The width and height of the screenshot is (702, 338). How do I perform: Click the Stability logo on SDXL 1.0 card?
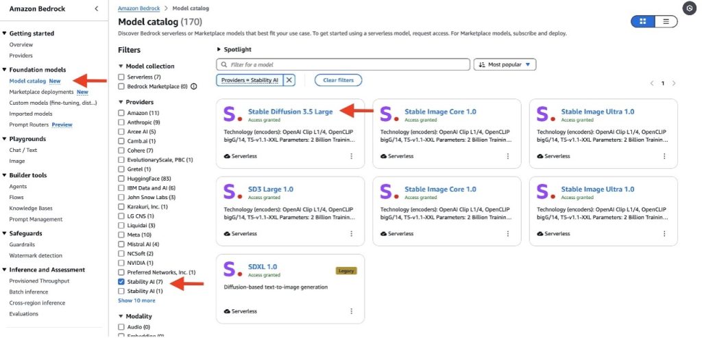233,269
